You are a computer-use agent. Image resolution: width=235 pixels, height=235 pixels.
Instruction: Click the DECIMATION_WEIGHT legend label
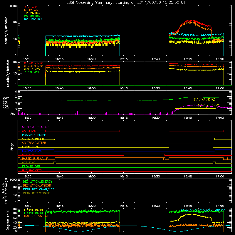[x=37, y=186]
